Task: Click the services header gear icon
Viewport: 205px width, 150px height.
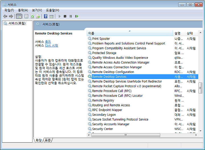Action: tap(38, 24)
